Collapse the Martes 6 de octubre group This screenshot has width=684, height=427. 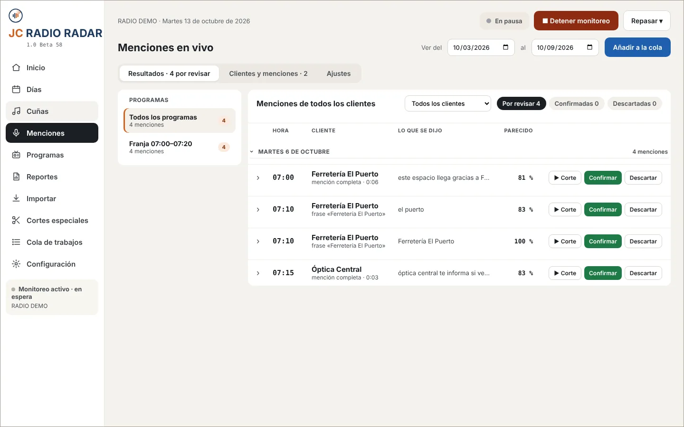252,152
